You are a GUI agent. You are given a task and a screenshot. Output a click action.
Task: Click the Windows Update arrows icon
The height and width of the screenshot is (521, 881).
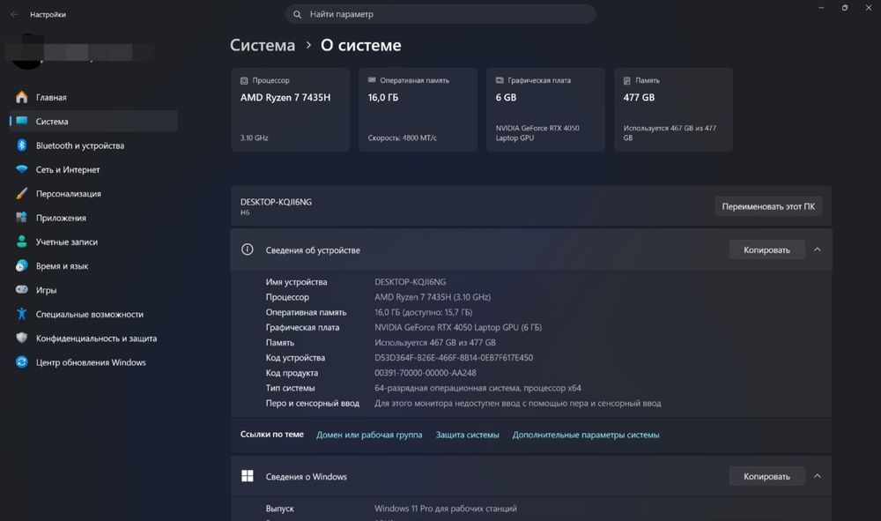tap(21, 362)
